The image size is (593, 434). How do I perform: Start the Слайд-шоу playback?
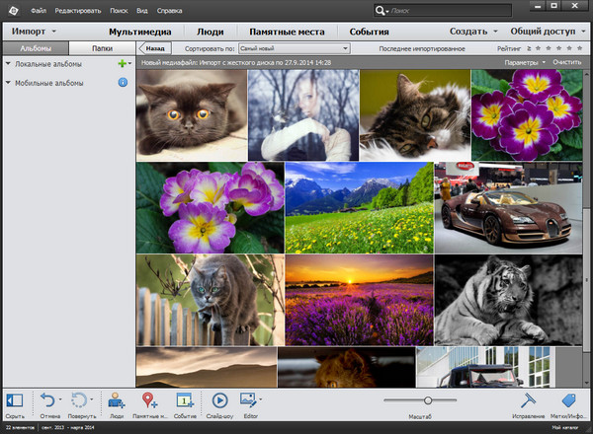(x=219, y=400)
